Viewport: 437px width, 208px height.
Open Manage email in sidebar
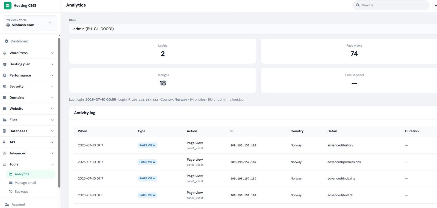point(25,183)
